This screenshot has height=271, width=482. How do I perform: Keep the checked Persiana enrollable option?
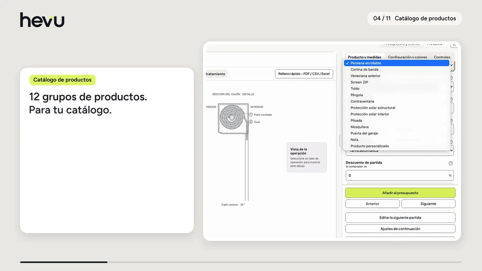397,63
